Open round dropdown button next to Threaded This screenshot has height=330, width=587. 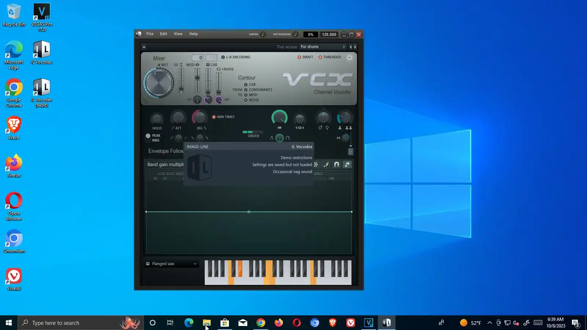coord(349,58)
